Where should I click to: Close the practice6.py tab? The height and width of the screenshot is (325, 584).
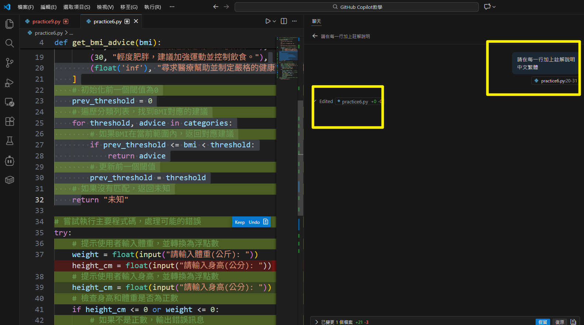pos(136,21)
